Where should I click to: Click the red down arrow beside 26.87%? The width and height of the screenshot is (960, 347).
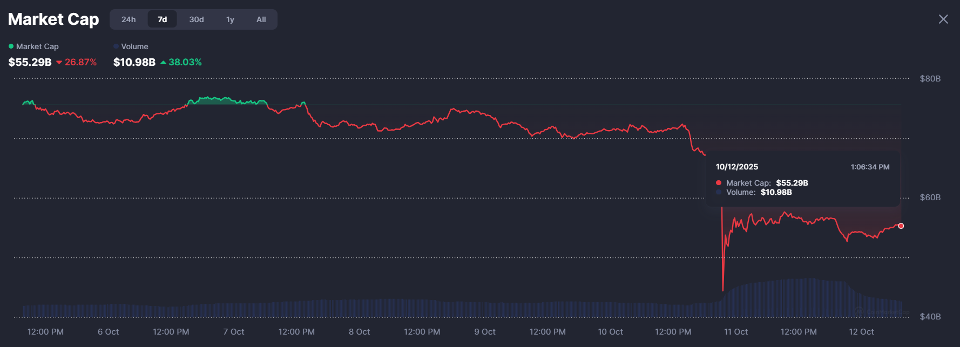click(59, 63)
